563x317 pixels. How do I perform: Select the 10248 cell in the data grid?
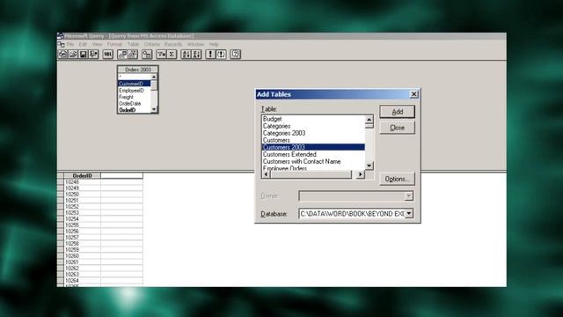82,182
